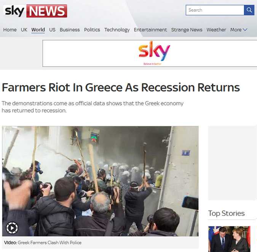Screen dimensions: 257x252
Task: Open the Weather section
Action: point(216,30)
